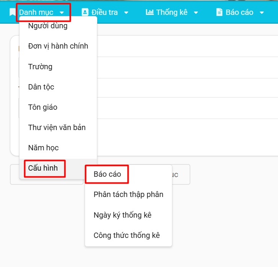Select Phân tách thập phân submenu item
The image size is (278, 267).
128,194
